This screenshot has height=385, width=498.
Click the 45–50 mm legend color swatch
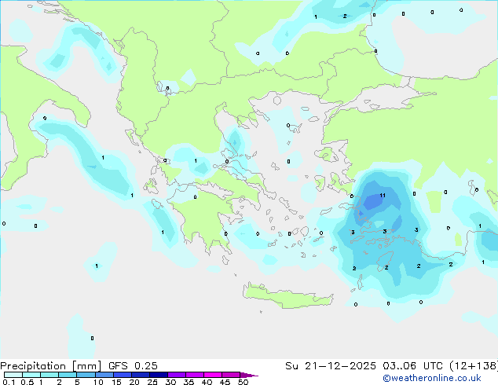point(231,375)
